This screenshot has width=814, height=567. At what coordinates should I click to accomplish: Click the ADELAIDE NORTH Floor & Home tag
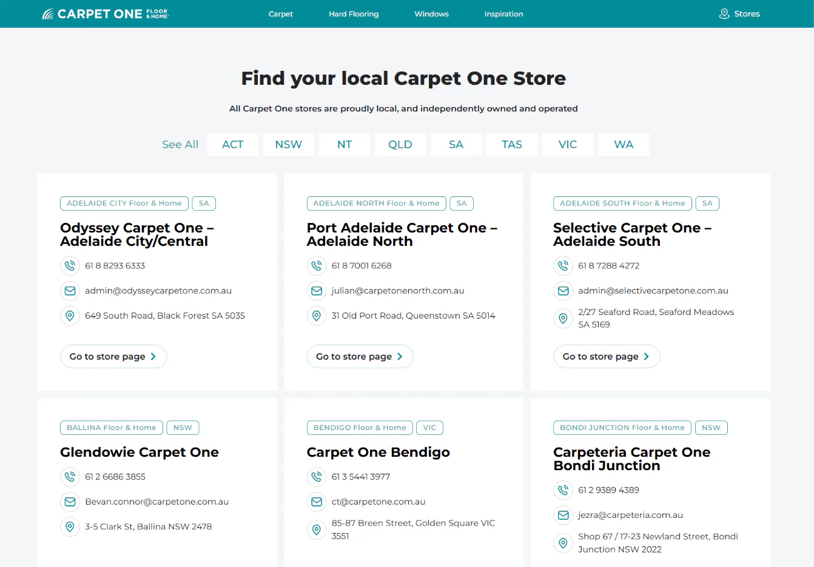[x=377, y=204]
